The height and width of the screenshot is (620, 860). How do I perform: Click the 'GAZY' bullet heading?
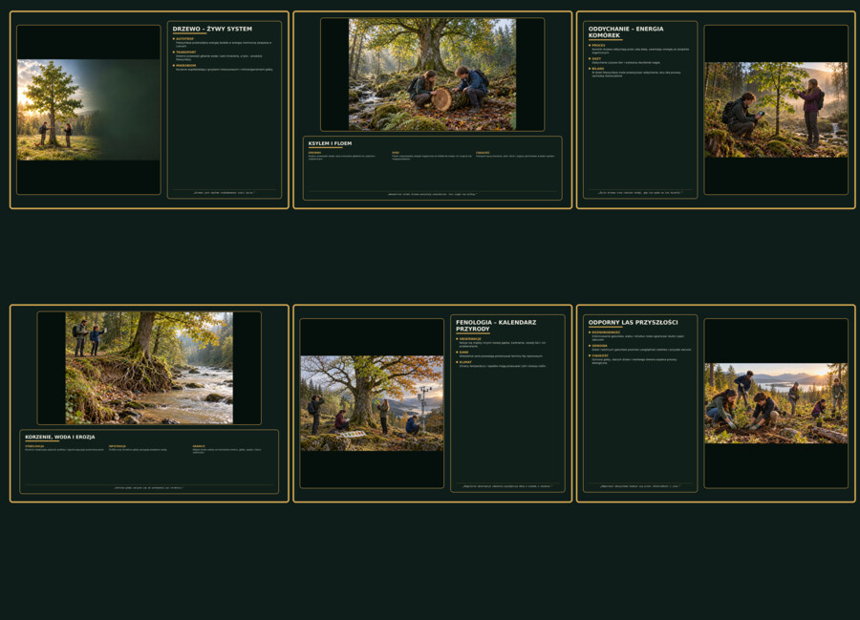click(x=596, y=58)
